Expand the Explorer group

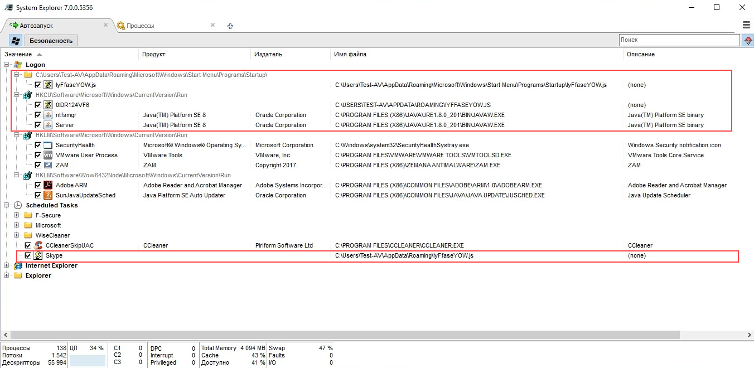pos(6,275)
